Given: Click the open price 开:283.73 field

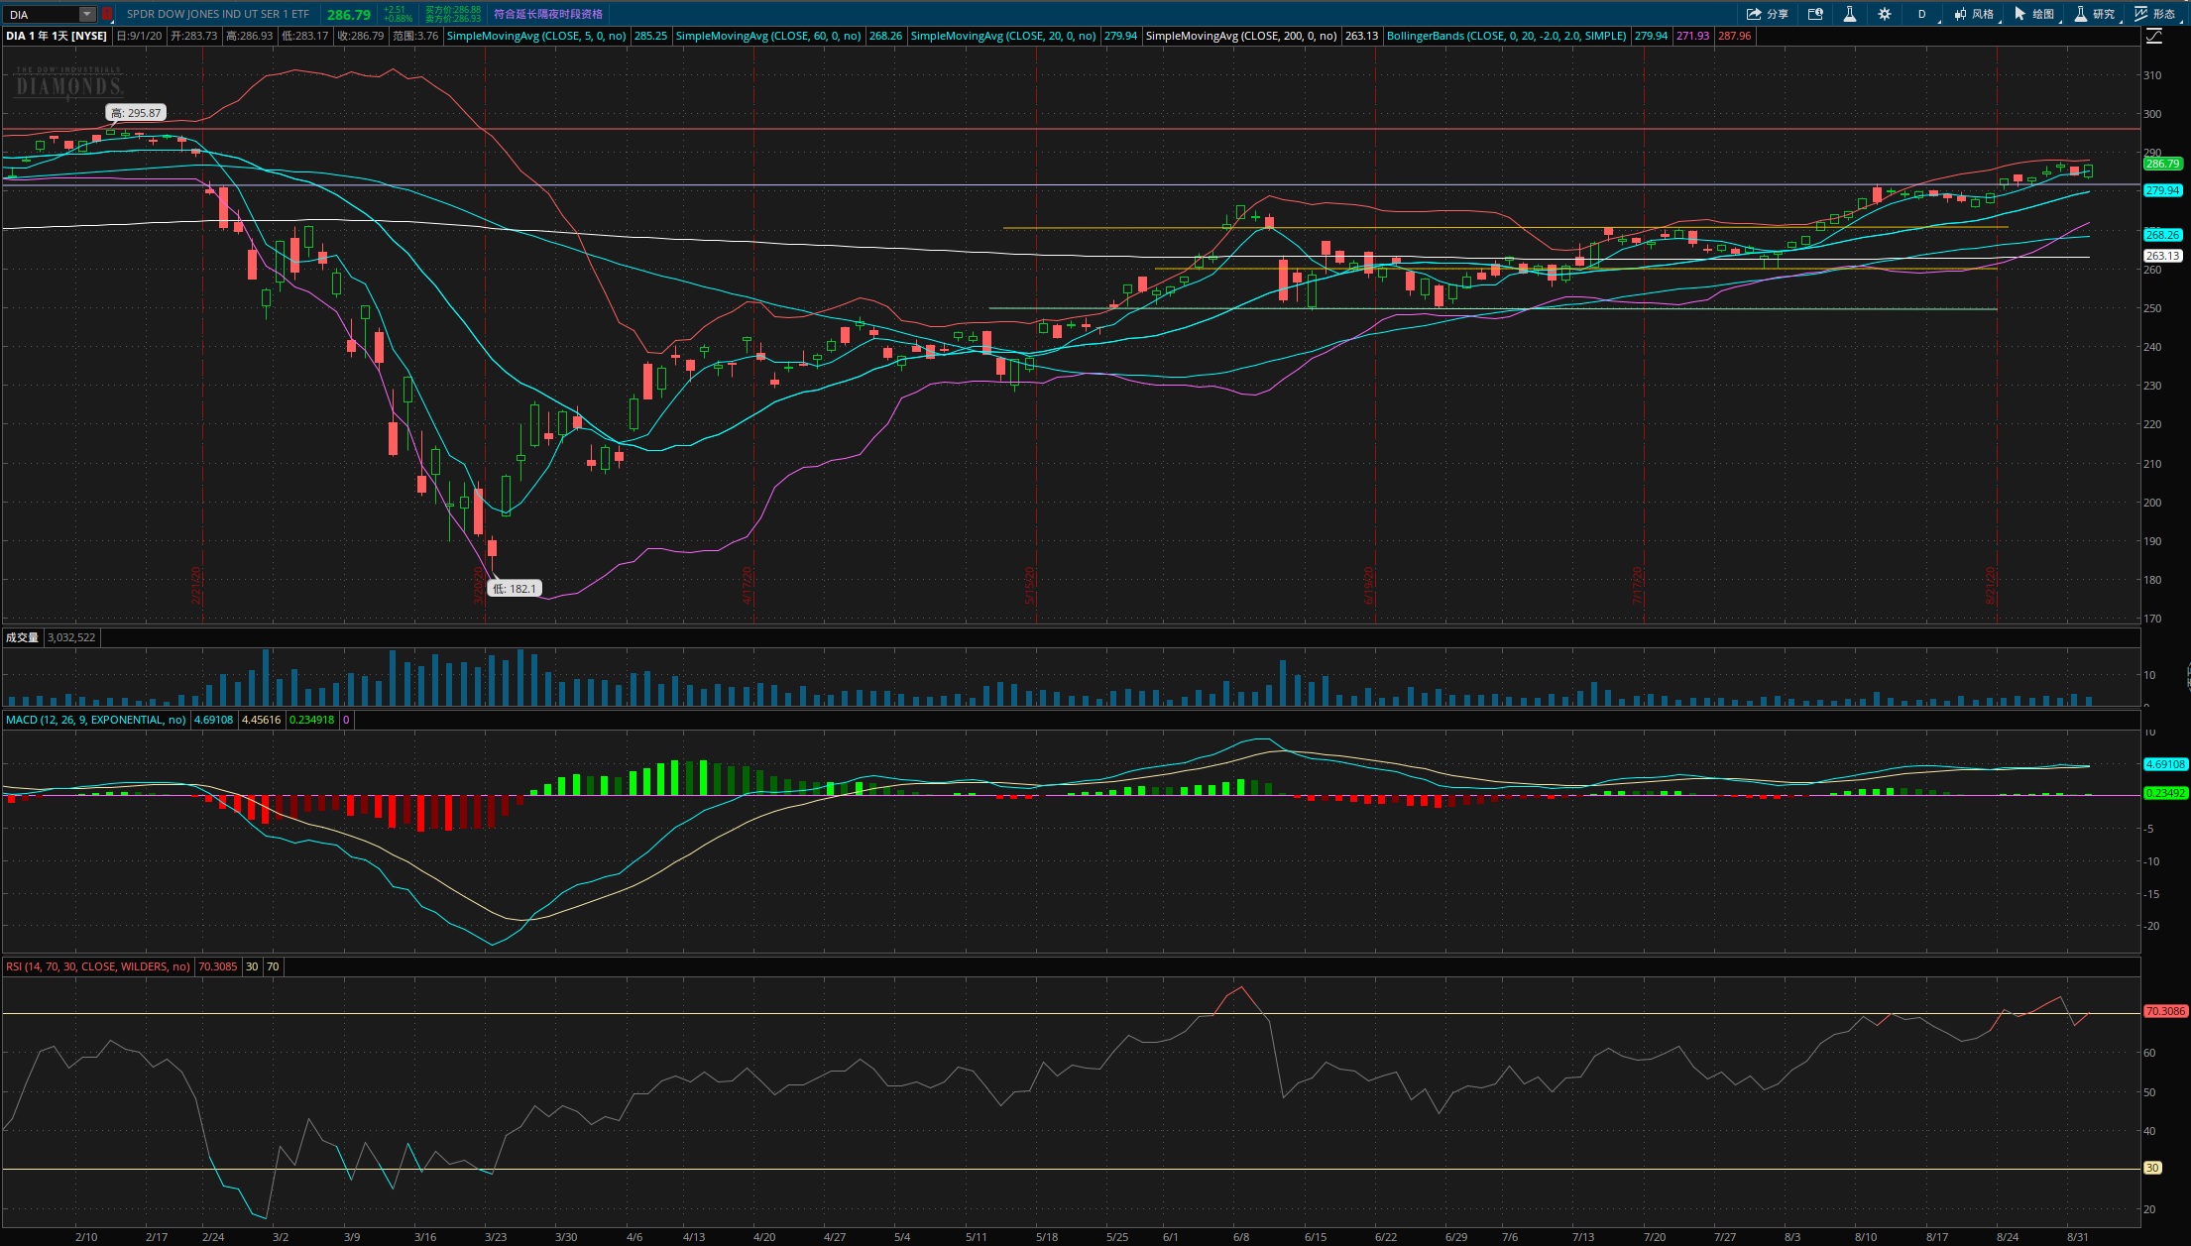Looking at the screenshot, I should point(193,36).
